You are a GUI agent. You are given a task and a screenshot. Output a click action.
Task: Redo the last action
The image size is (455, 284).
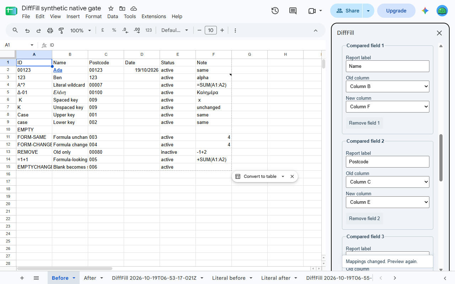coord(39,31)
